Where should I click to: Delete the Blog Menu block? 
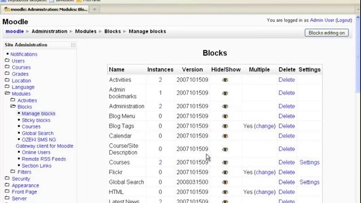click(287, 116)
